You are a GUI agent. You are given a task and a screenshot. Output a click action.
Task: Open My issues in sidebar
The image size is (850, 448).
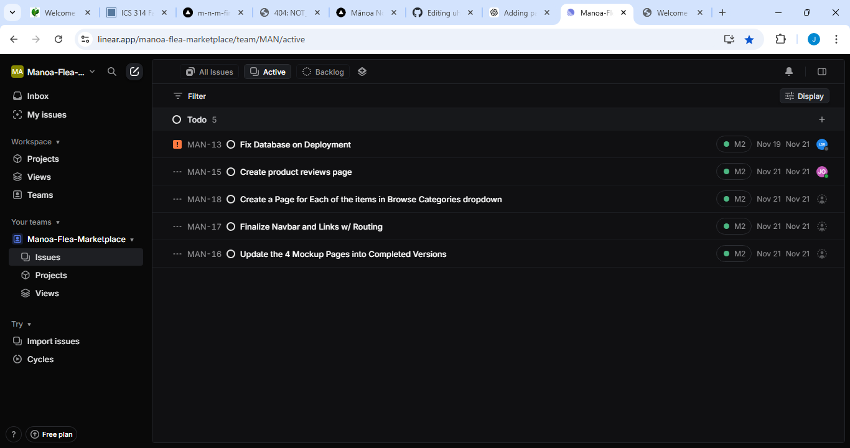76,114
